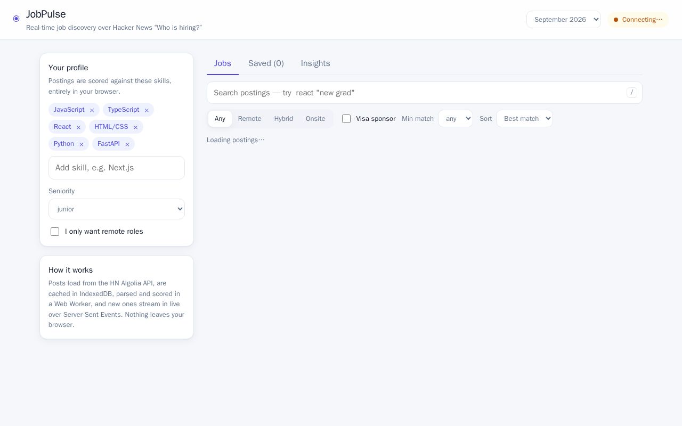This screenshot has height=426, width=682.
Task: Switch to the Insights tab
Action: 315,63
